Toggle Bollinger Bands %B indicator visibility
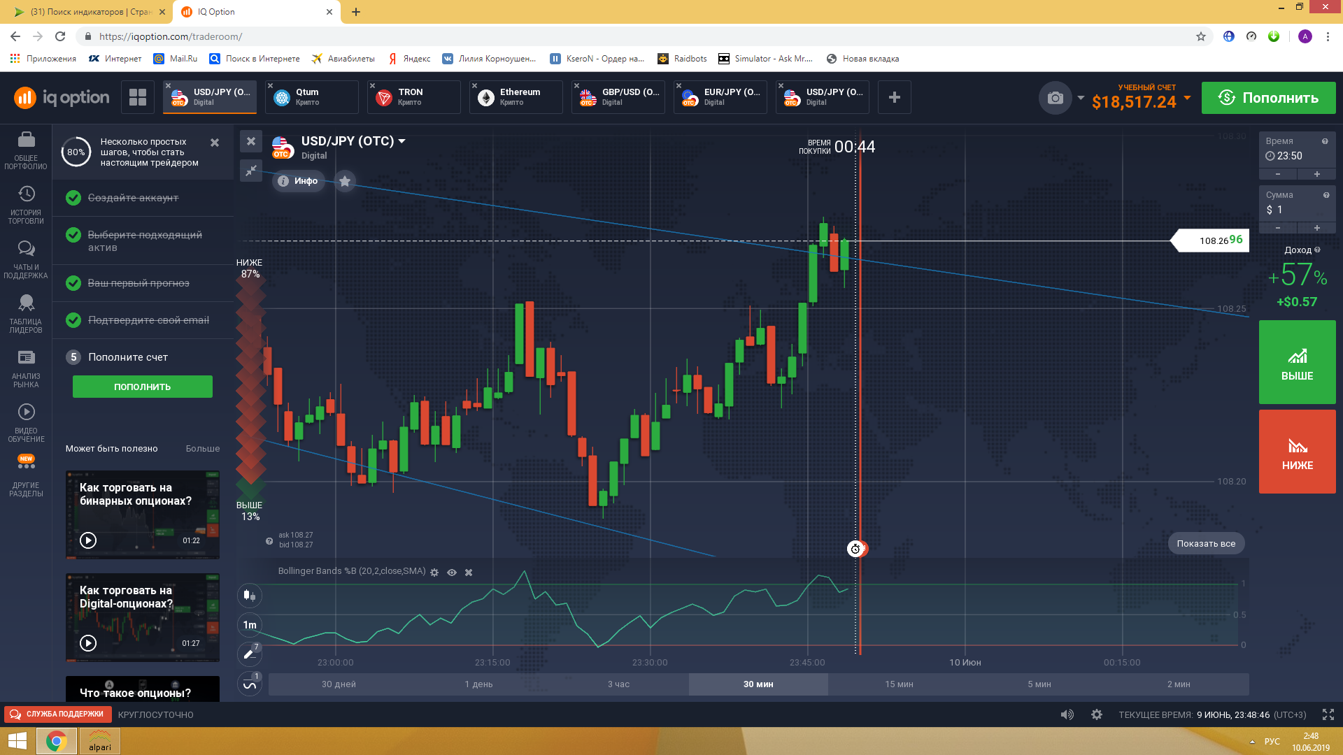The width and height of the screenshot is (1343, 755). (452, 573)
